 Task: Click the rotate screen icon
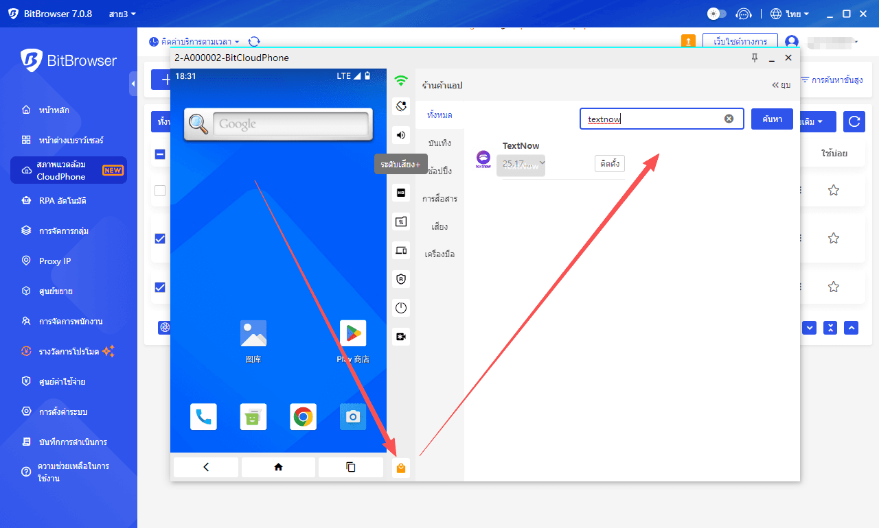tap(401, 106)
